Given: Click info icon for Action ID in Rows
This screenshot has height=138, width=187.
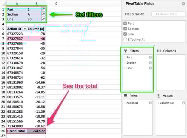Looking at the screenshot, I should pos(150,103).
